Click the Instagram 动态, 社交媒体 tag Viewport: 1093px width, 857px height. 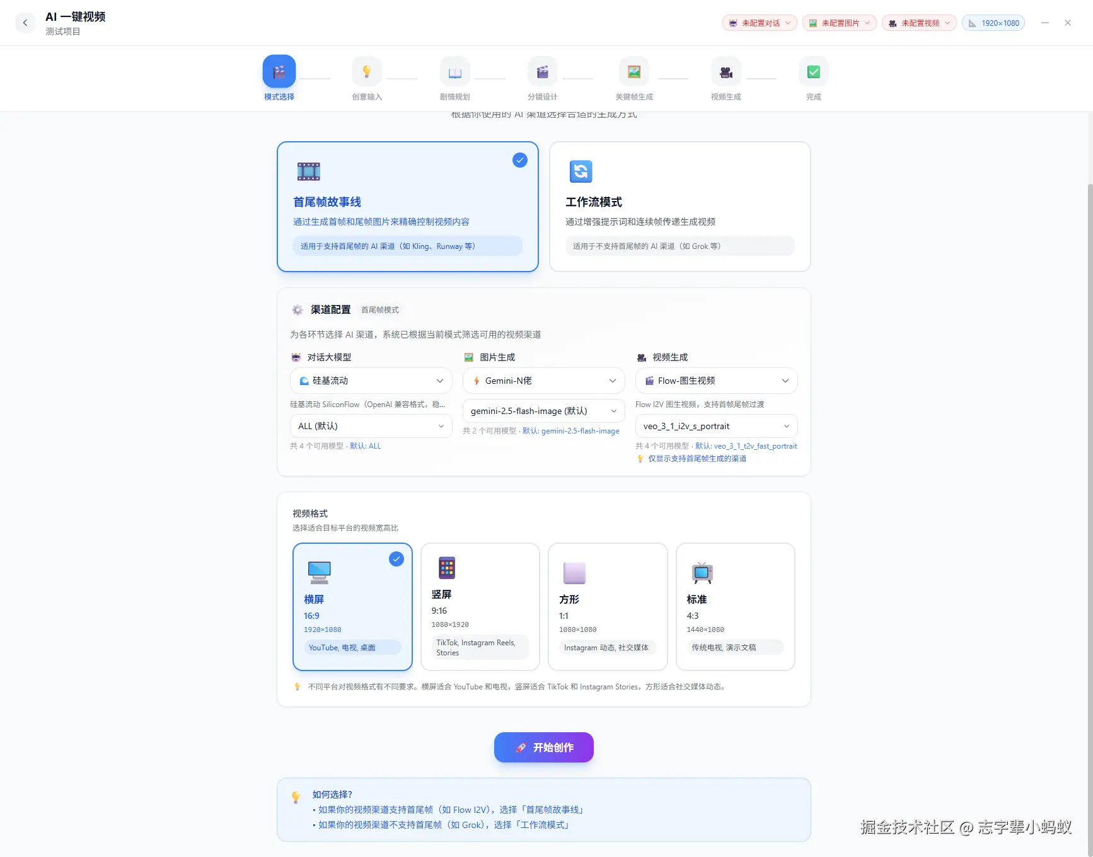tap(606, 648)
